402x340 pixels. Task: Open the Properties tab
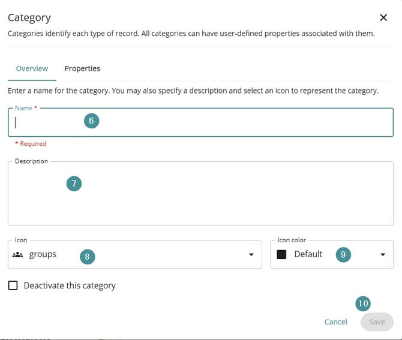point(82,68)
